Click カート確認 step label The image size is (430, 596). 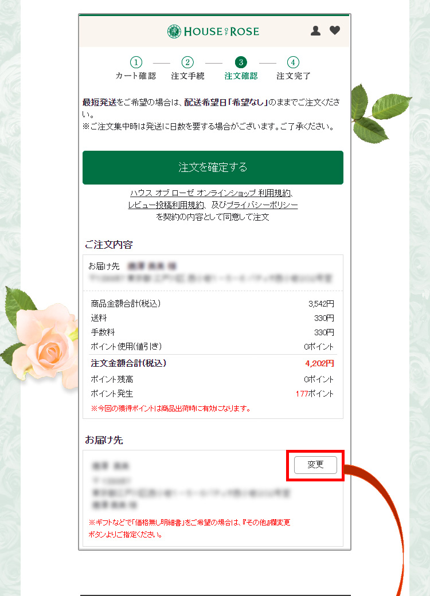[x=136, y=76]
